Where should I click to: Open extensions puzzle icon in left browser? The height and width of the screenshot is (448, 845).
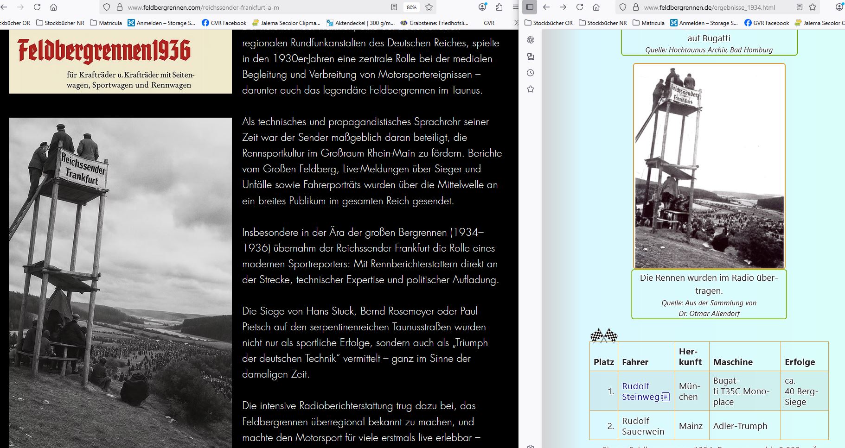pyautogui.click(x=499, y=7)
